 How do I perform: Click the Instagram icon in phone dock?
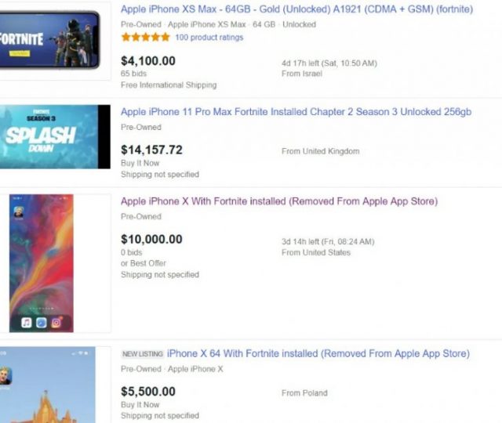point(56,322)
